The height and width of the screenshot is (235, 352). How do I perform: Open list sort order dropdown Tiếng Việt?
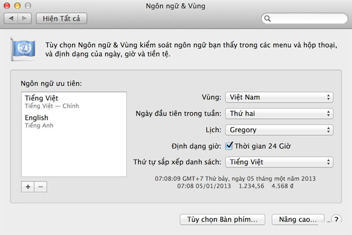(279, 162)
